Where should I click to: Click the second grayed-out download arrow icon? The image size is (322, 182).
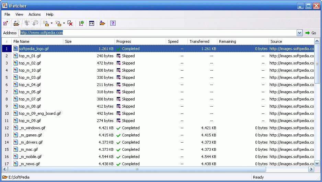click(x=35, y=23)
